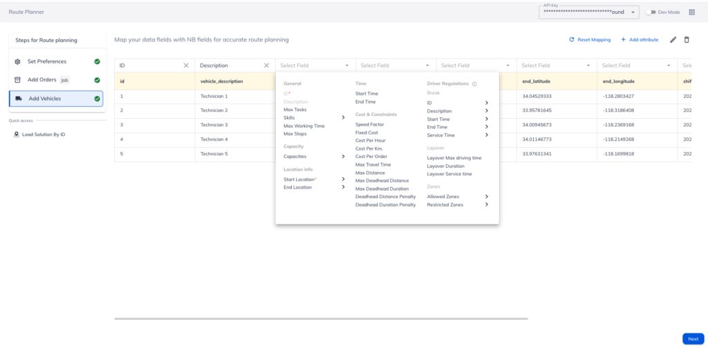Remove the Description column mapping

point(266,66)
